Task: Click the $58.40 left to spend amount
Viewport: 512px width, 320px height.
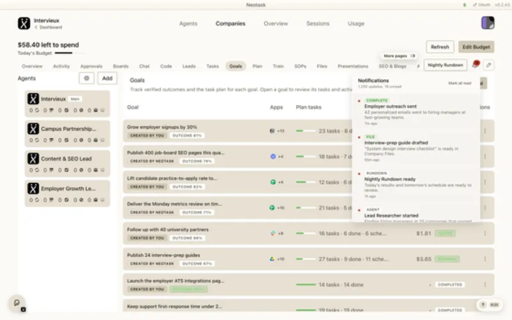Action: coord(49,45)
